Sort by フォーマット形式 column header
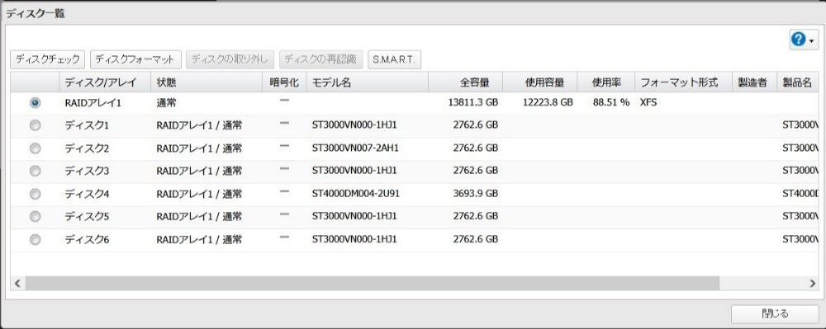Image resolution: width=826 pixels, height=329 pixels. tap(683, 82)
